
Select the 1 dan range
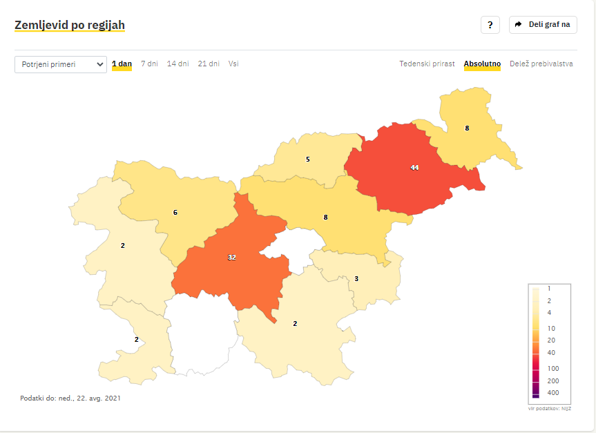(x=122, y=64)
